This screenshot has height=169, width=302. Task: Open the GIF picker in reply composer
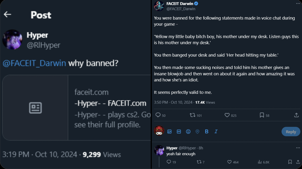179,132
